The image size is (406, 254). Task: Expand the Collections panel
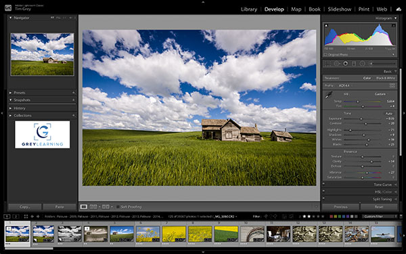(x=10, y=115)
